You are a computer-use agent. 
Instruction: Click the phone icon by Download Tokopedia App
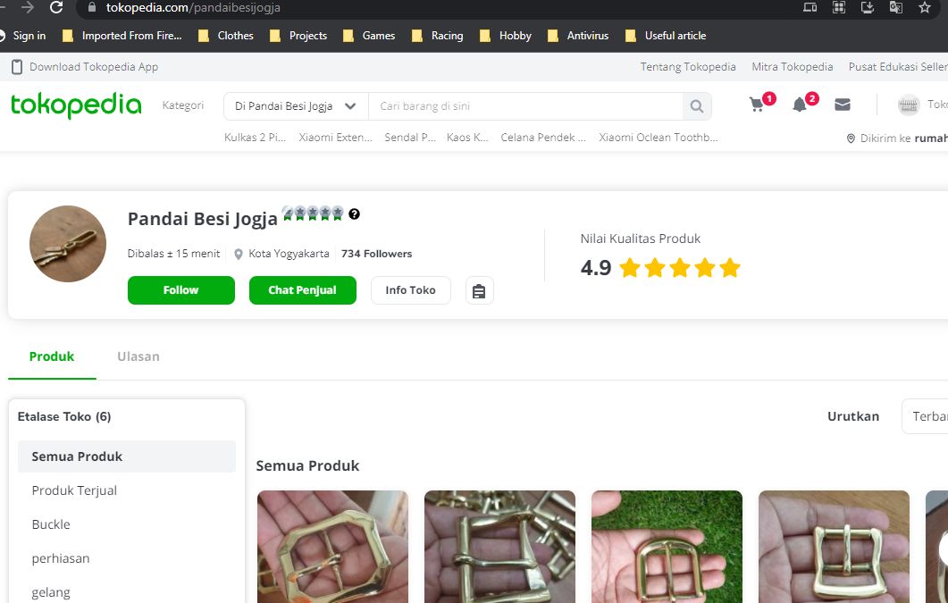coord(17,66)
